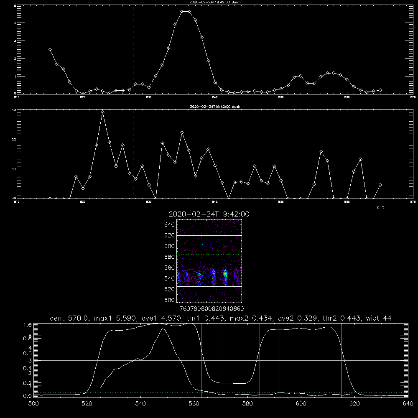Click the blue dotted horizontal line in bottom plot
The width and height of the screenshot is (418, 418).
[x=221, y=392]
